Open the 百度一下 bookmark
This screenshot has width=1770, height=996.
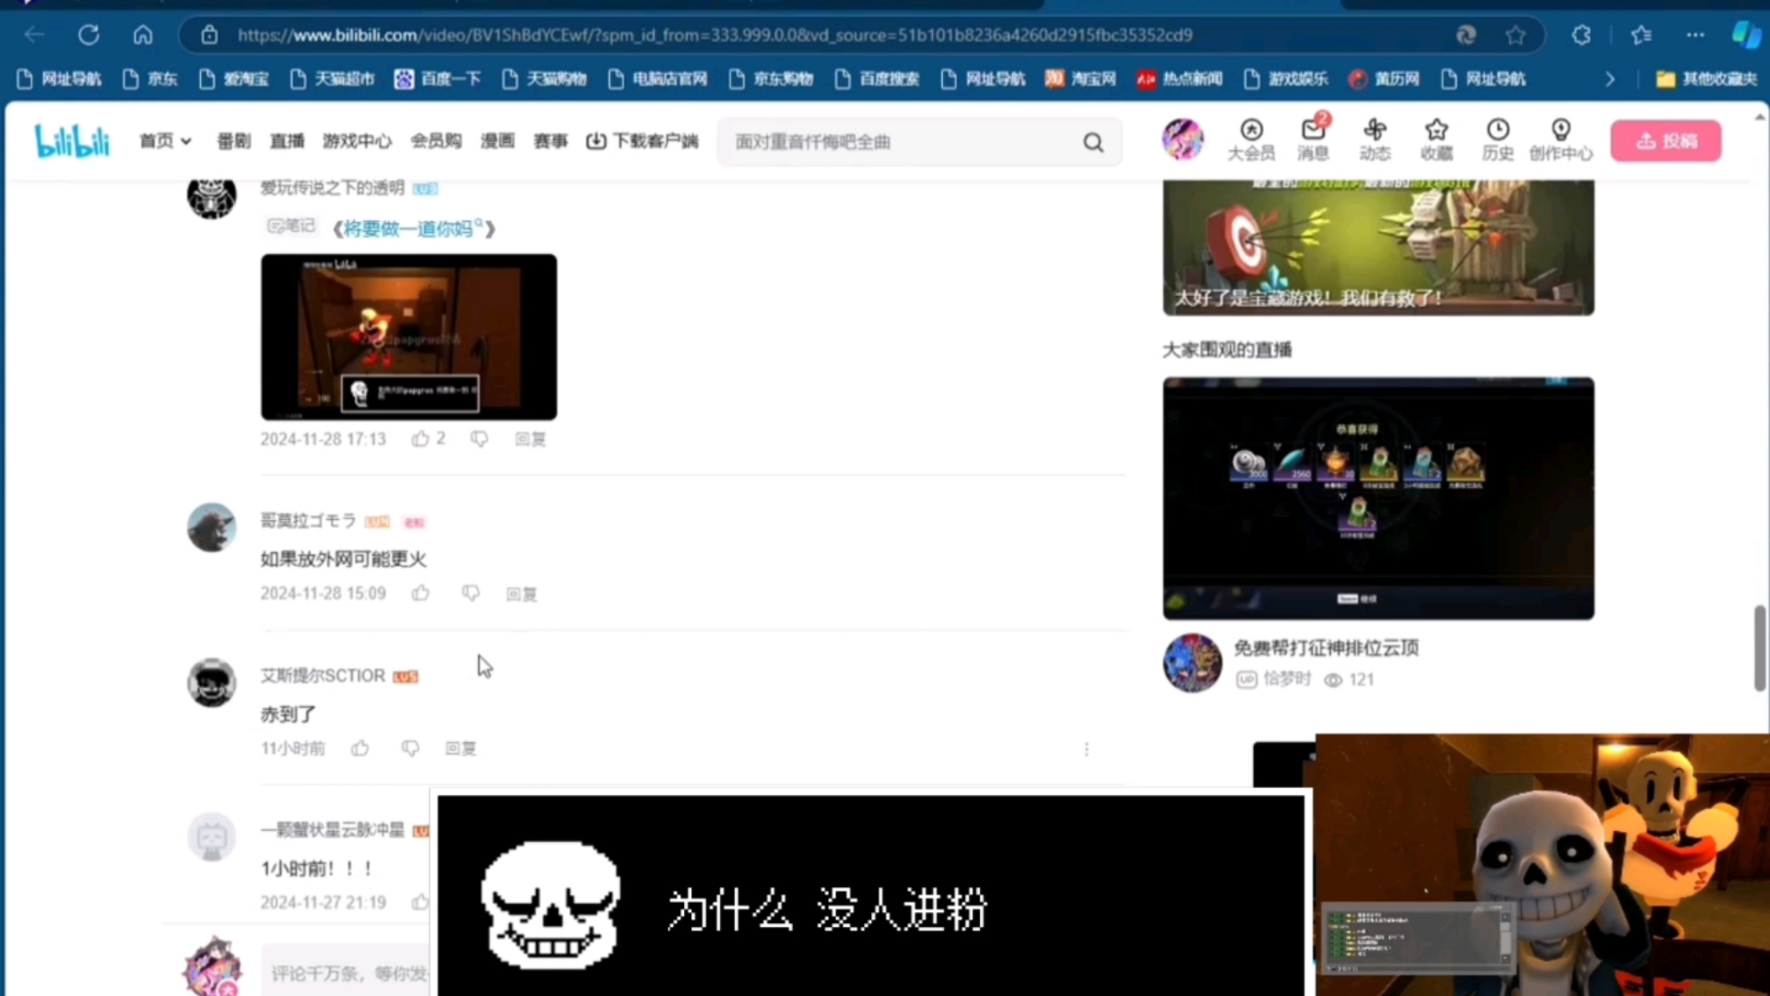[x=438, y=79]
